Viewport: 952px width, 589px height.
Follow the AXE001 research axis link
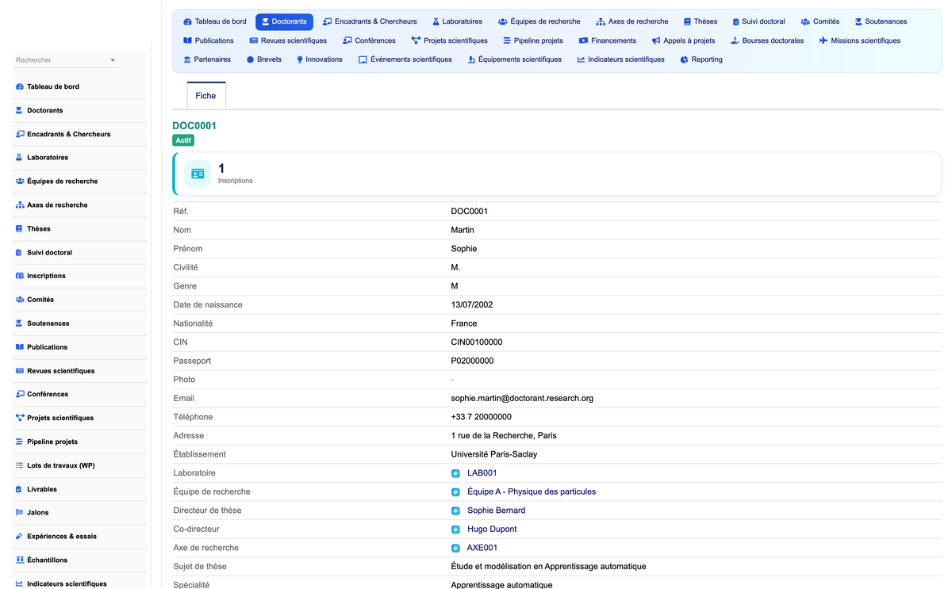click(482, 549)
